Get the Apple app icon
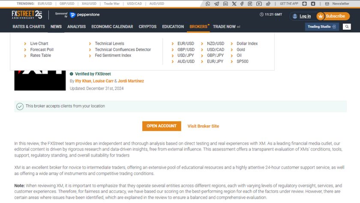This screenshot has height=203, width=360. coord(313,4)
